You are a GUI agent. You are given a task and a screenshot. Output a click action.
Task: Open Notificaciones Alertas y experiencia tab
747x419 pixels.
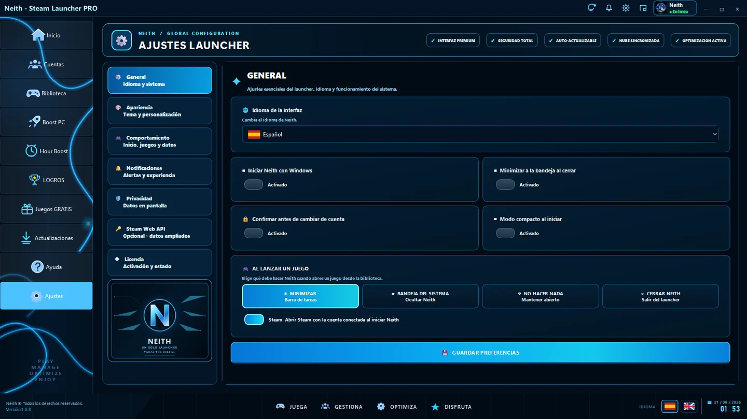tap(160, 171)
